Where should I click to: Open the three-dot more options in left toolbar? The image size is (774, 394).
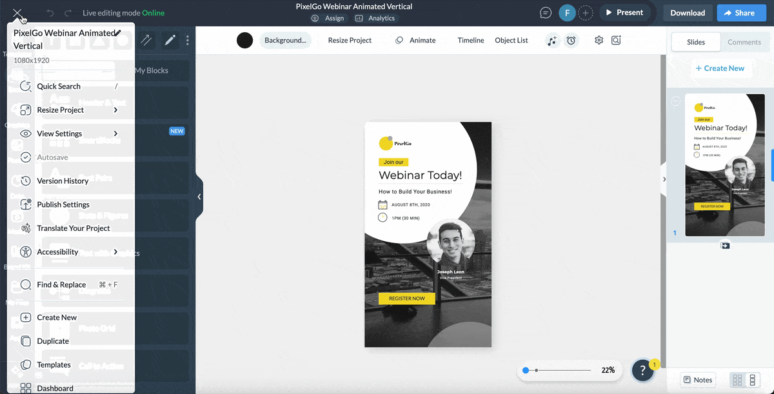coord(188,40)
